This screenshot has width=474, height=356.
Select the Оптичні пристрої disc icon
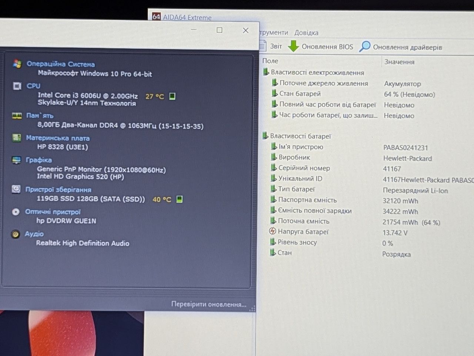[16, 212]
